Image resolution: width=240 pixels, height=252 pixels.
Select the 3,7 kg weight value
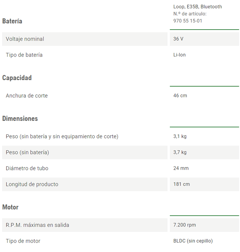tap(180, 152)
